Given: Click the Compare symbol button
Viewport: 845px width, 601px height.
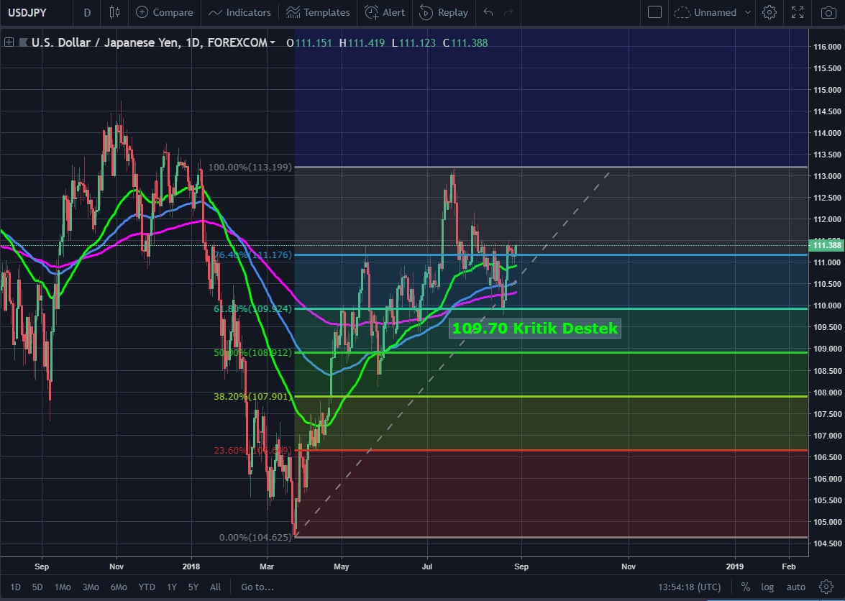Looking at the screenshot, I should point(165,12).
